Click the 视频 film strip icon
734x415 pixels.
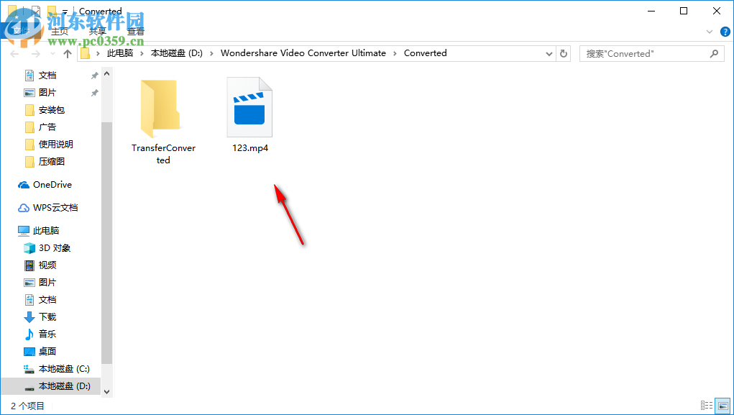(x=29, y=265)
